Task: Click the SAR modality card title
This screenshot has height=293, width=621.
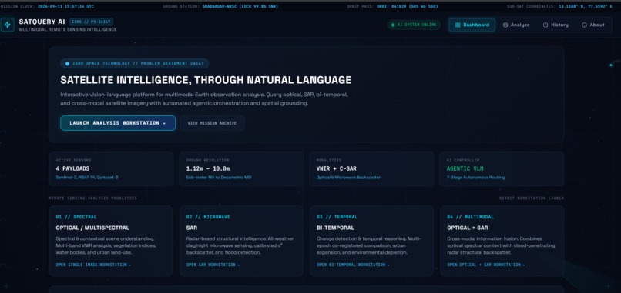Action: (192, 228)
